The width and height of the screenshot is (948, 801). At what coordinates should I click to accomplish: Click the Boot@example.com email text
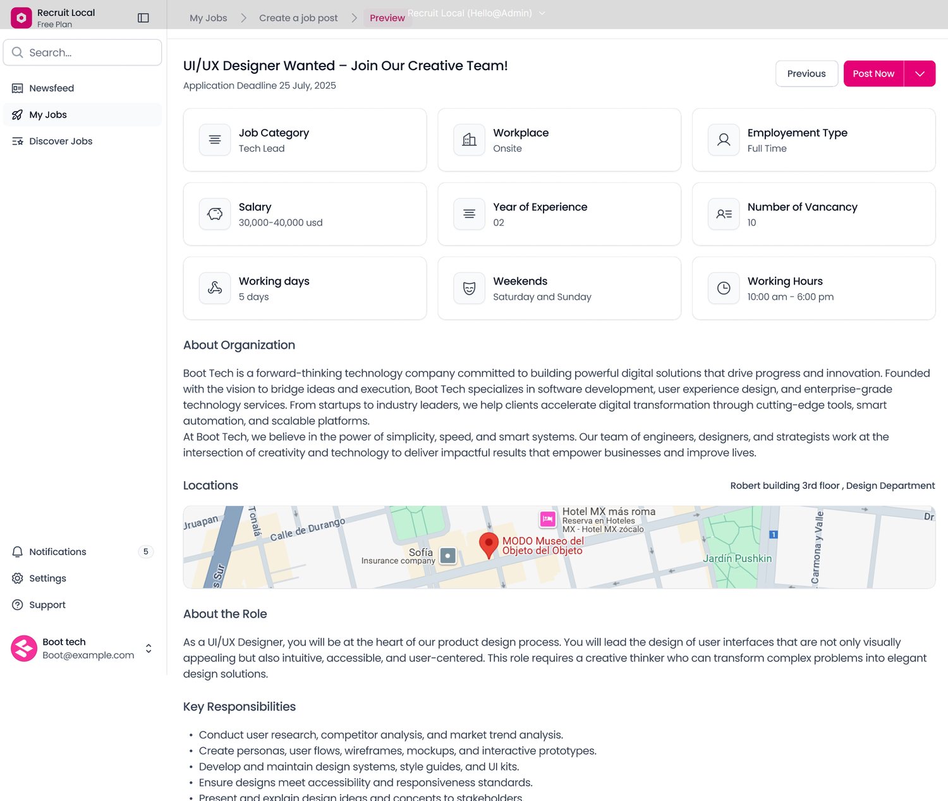[88, 656]
